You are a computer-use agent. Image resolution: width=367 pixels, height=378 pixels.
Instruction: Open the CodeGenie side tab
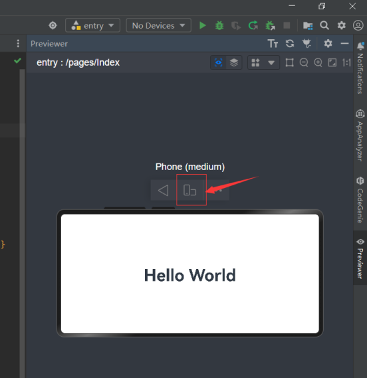(x=360, y=200)
